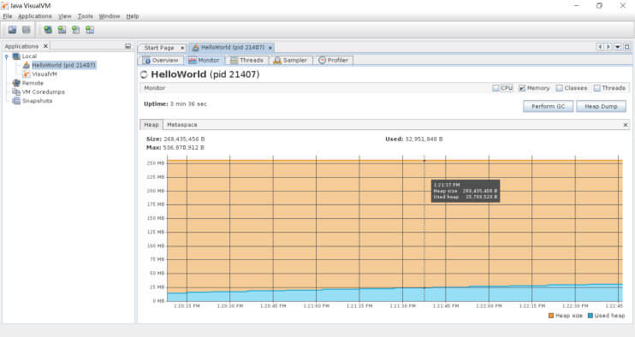Close the HelloWorld (pid 21407) tab

point(270,48)
